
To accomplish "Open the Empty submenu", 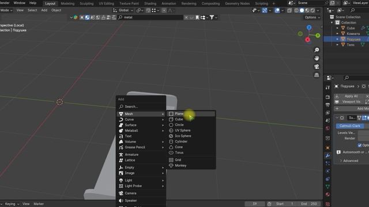I will pos(141,167).
